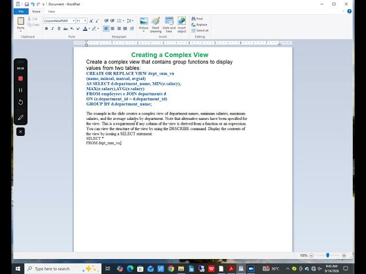Click the Select all button
This screenshot has height=274, width=366.
[x=200, y=30]
